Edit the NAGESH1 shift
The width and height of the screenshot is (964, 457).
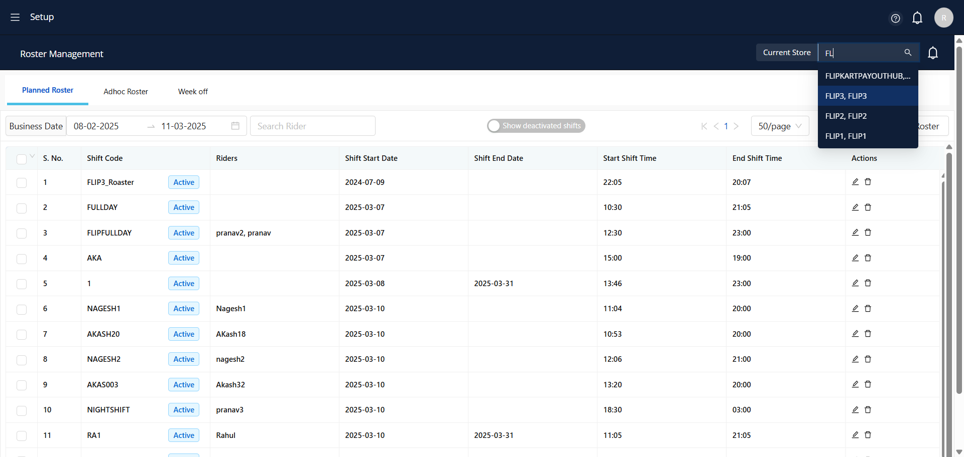855,308
